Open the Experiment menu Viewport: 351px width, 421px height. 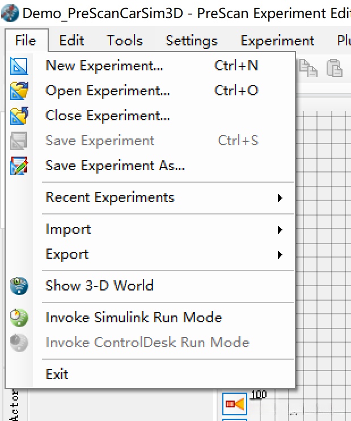277,41
